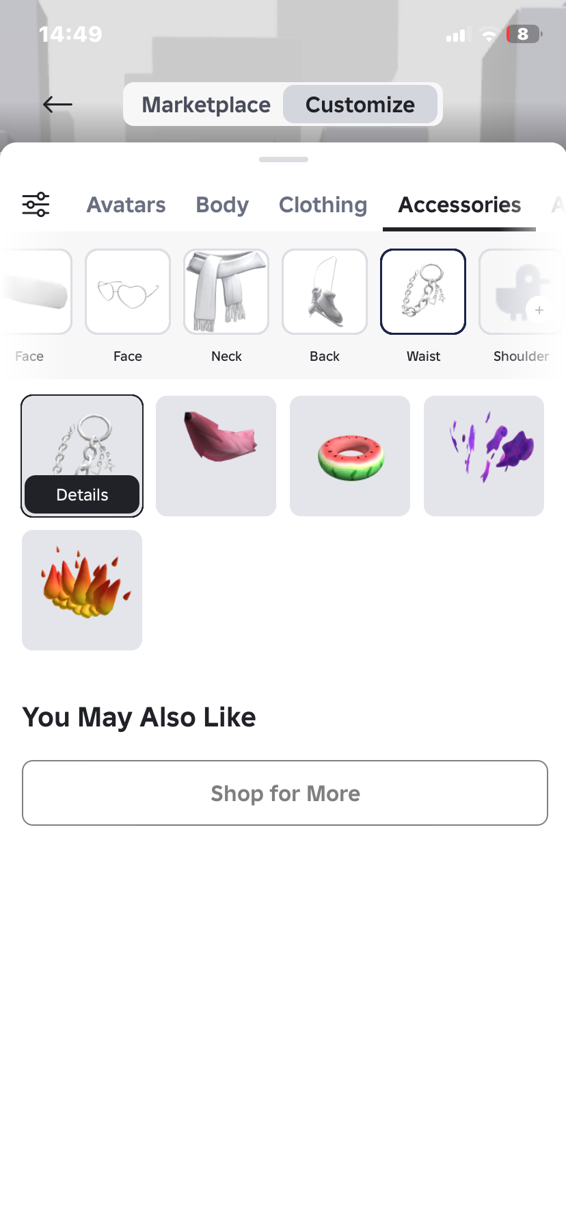Open the Accessories tab

coord(459,205)
